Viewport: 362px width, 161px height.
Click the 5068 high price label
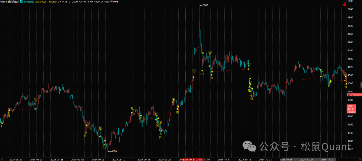pyautogui.click(x=205, y=5)
